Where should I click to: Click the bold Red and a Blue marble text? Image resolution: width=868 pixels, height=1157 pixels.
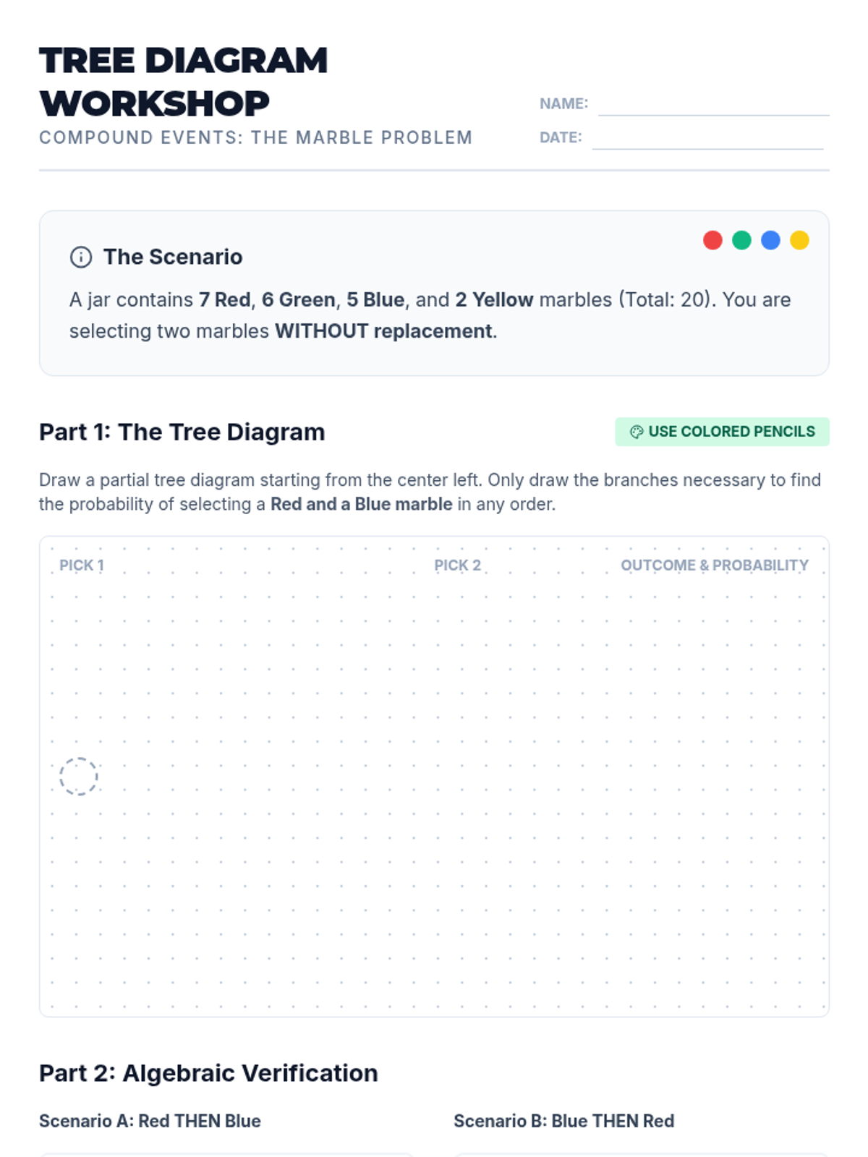361,504
